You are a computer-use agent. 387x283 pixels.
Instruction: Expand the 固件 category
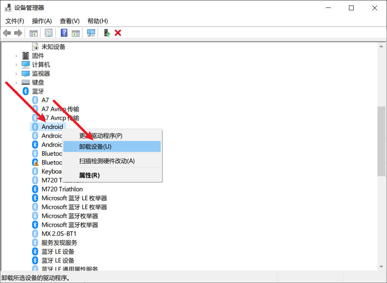[x=16, y=56]
